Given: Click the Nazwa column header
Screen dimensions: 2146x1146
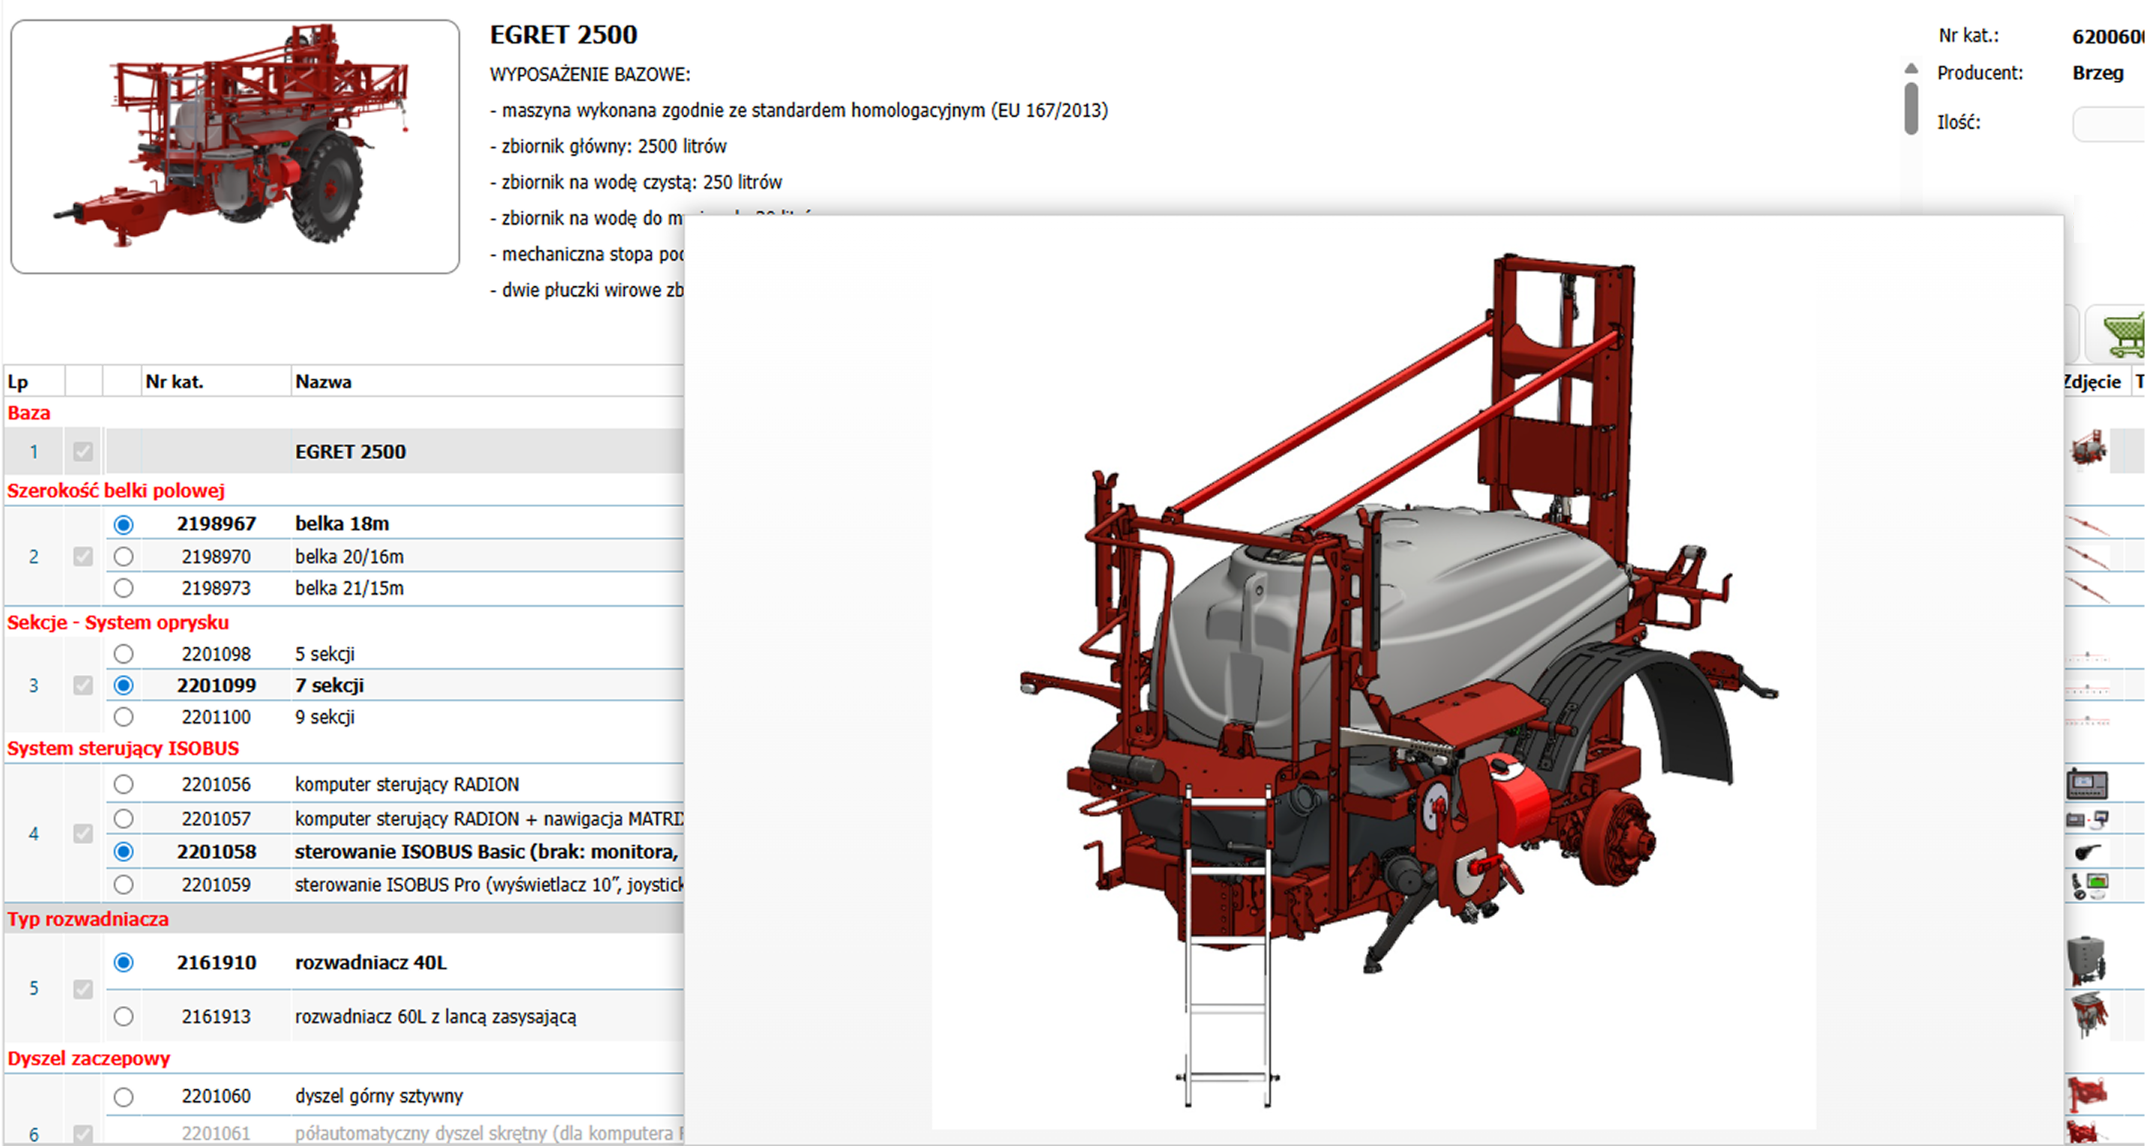Looking at the screenshot, I should click(x=323, y=382).
